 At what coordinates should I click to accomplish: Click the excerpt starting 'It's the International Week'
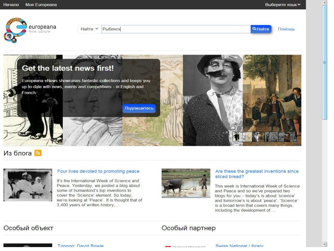(99, 193)
